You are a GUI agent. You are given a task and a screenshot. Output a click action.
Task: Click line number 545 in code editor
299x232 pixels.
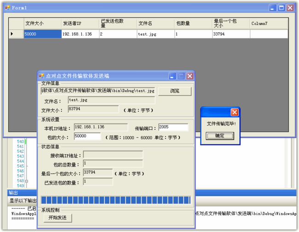pos(20,166)
